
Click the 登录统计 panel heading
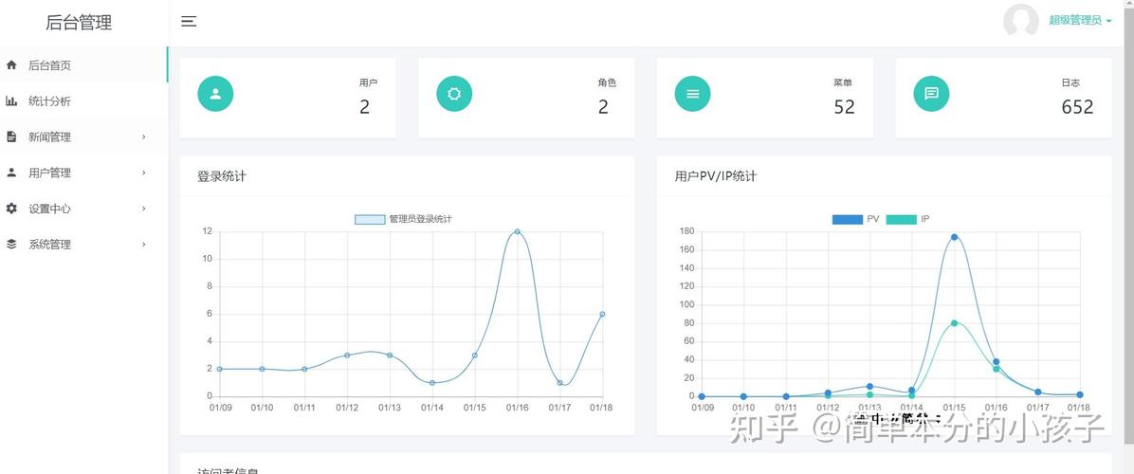point(221,175)
